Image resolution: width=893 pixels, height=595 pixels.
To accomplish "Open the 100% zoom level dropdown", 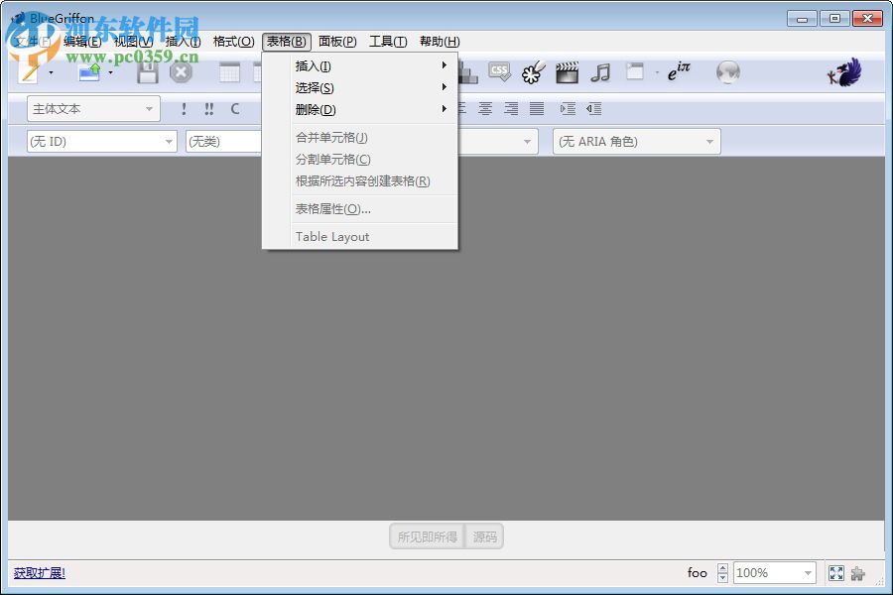I will click(x=774, y=572).
